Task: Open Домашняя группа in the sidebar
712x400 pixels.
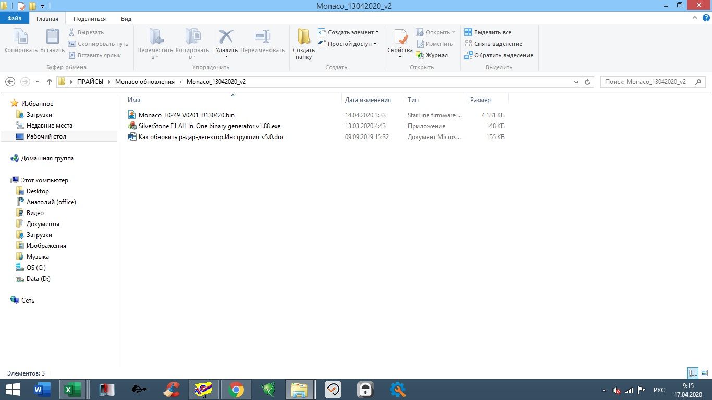Action: click(x=47, y=158)
